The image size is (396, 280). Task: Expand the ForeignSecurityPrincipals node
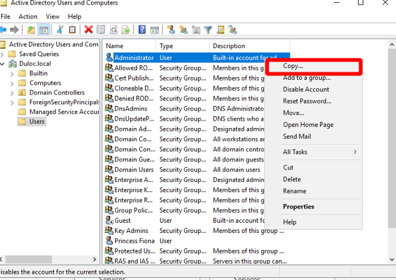click(12, 103)
